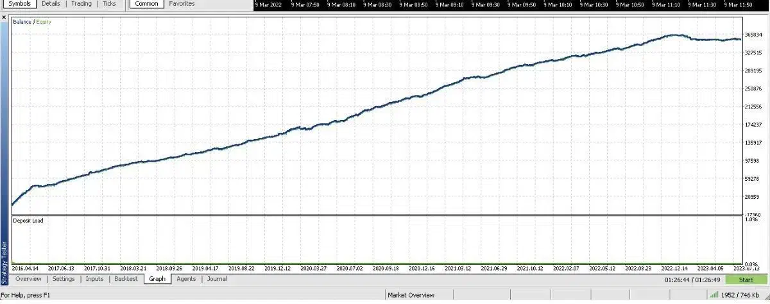
Task: Click the 327515 axis value
Action: (x=752, y=53)
